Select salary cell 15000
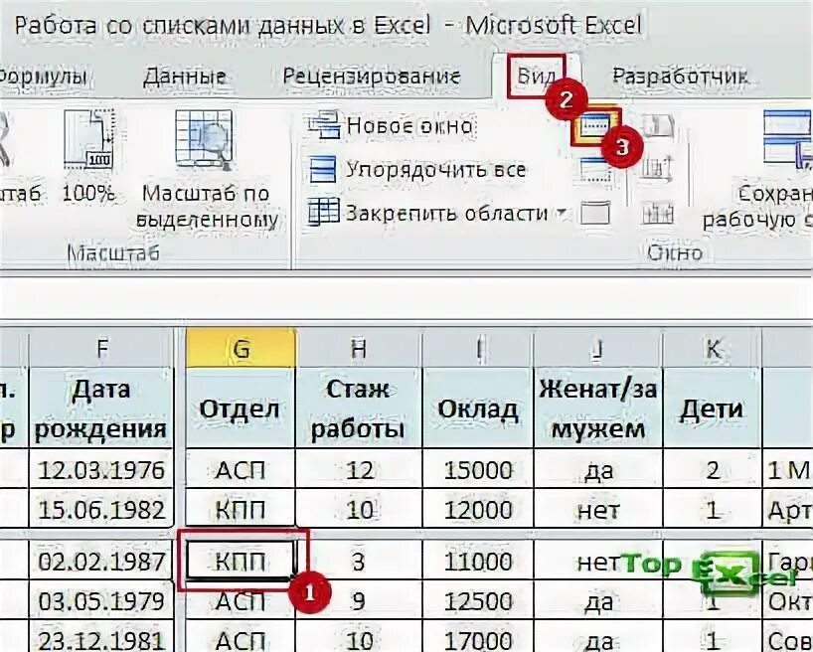Screen dimensions: 813x652 coord(478,469)
